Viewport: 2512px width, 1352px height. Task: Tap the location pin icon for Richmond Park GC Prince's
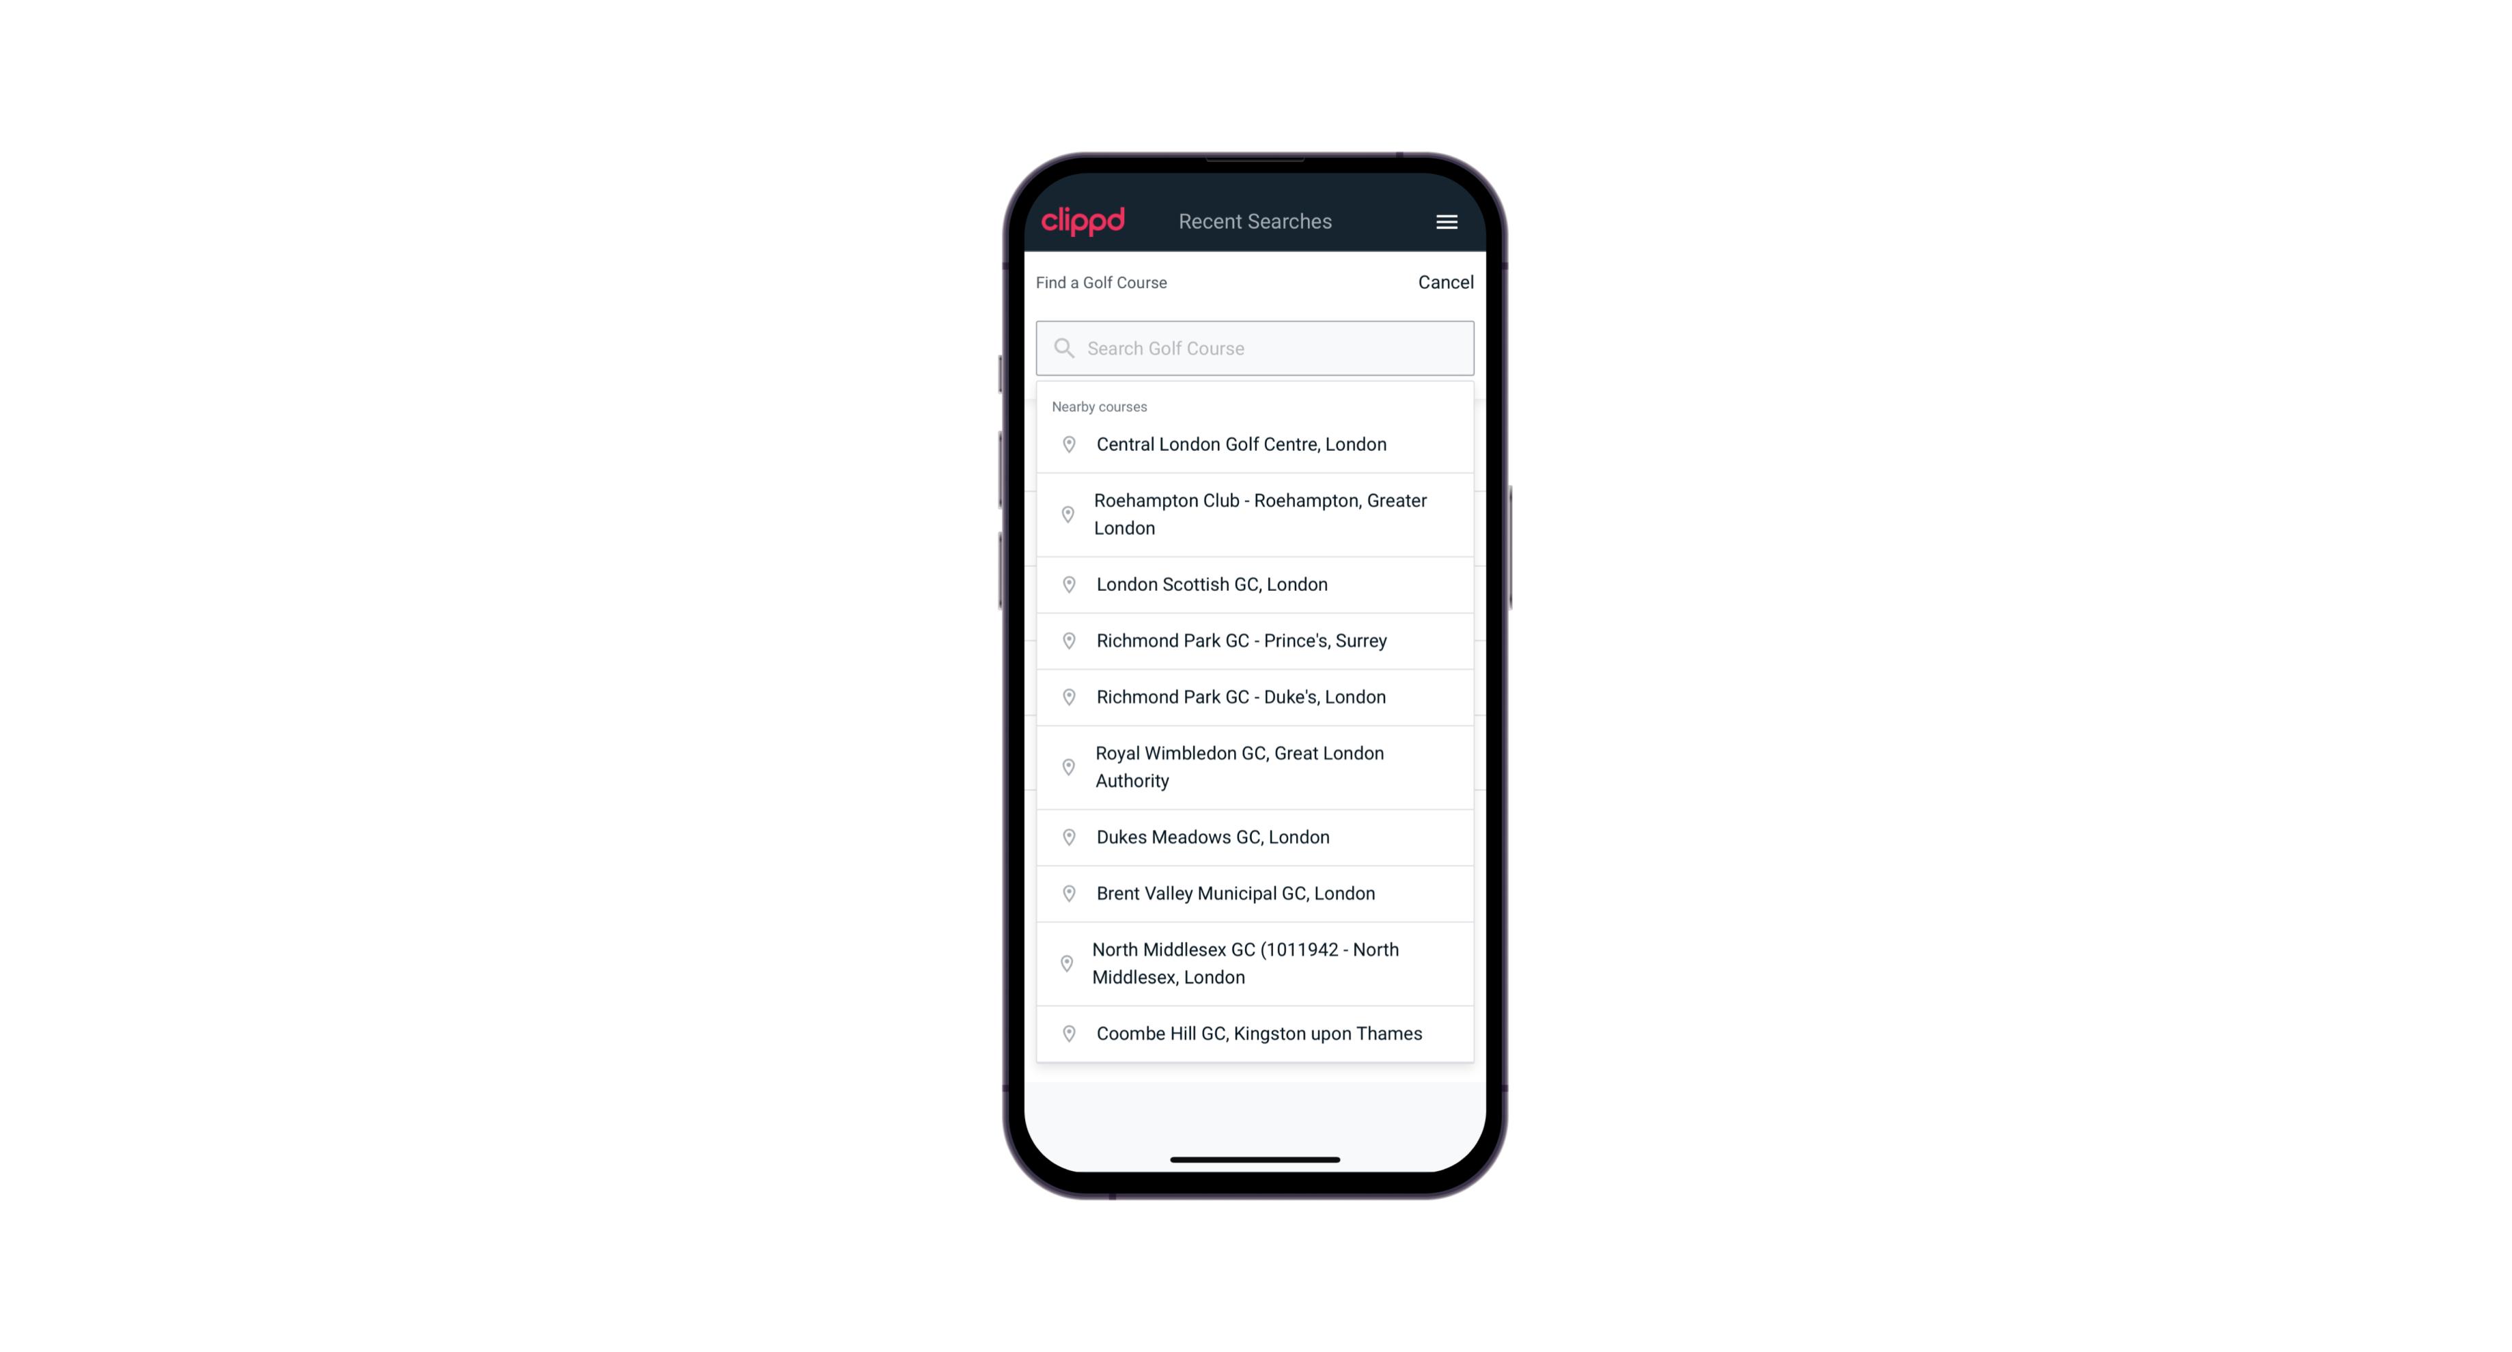pos(1066,639)
